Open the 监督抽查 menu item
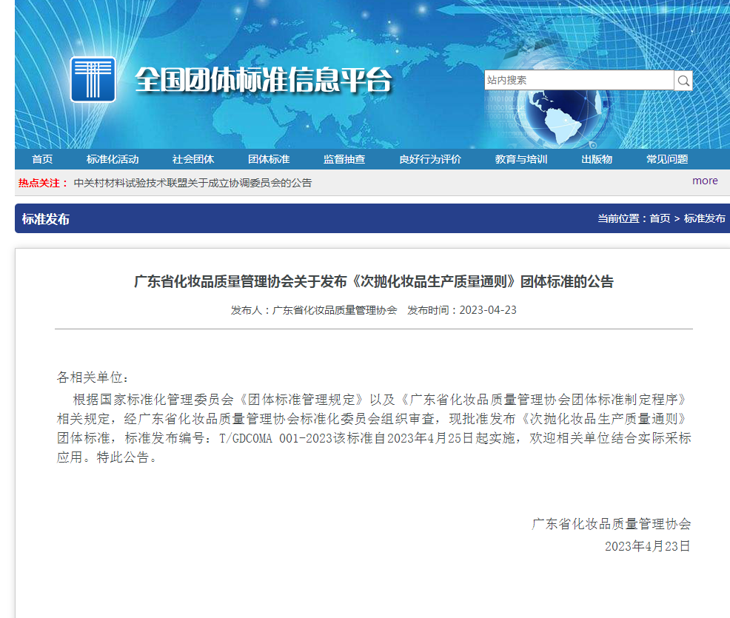 tap(344, 159)
